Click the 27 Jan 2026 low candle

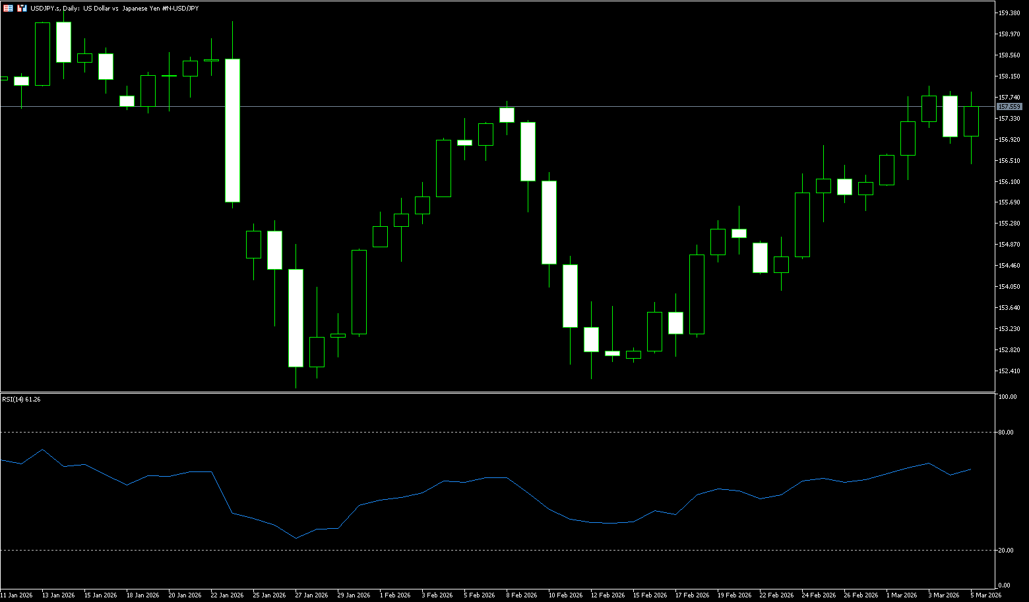pos(296,318)
